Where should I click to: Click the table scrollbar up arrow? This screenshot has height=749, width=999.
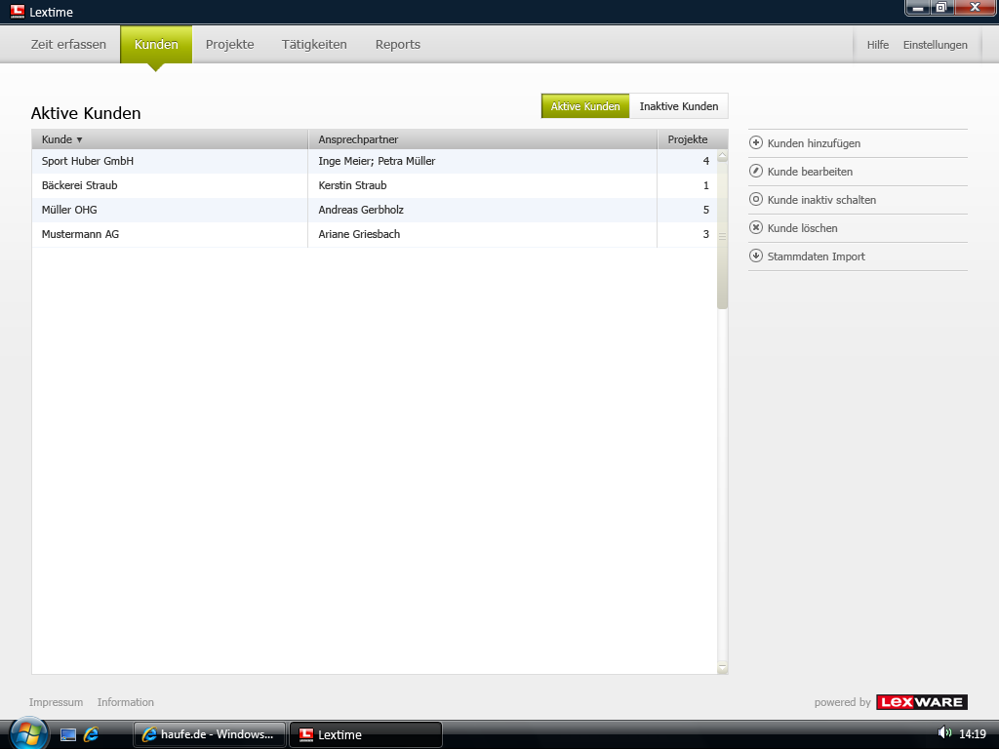[x=723, y=155]
